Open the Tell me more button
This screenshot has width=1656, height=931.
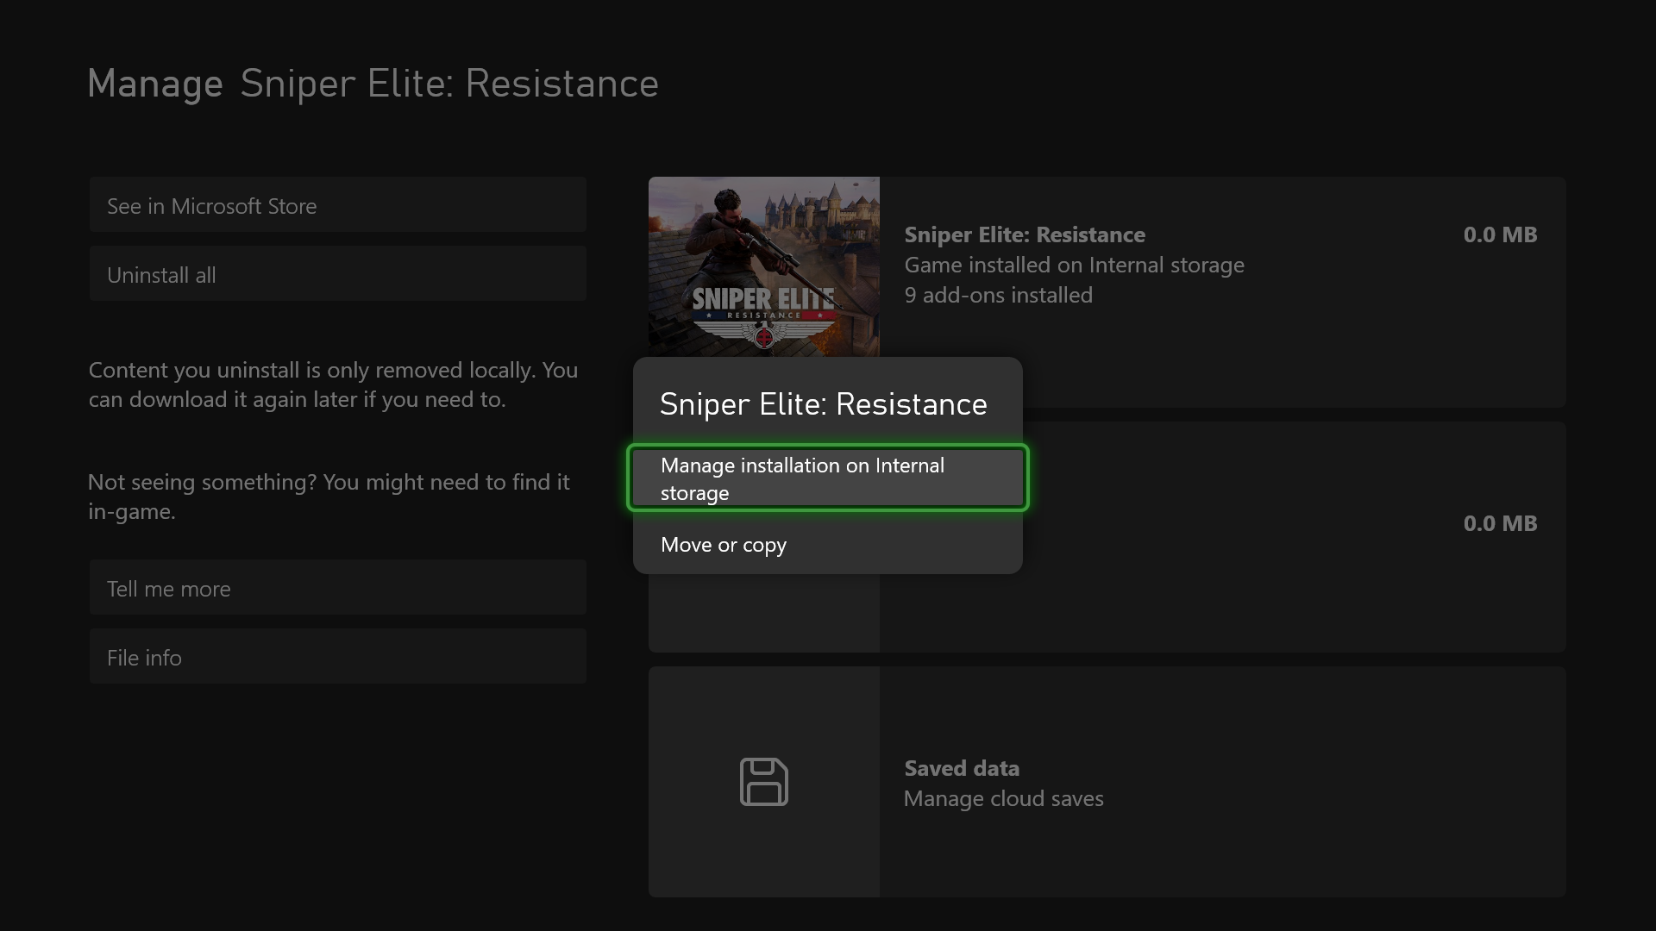(x=338, y=588)
